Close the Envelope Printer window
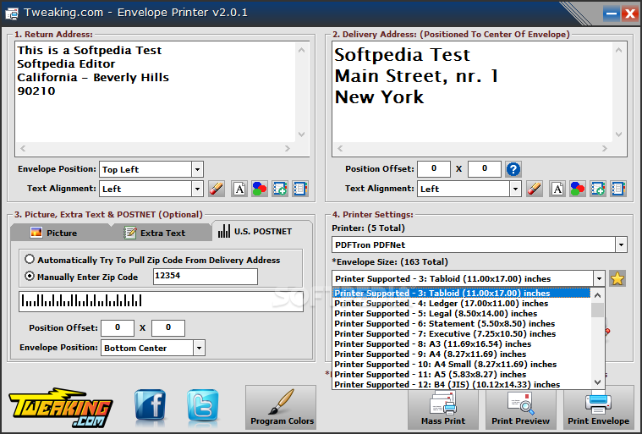The height and width of the screenshot is (434, 642). coord(629,14)
